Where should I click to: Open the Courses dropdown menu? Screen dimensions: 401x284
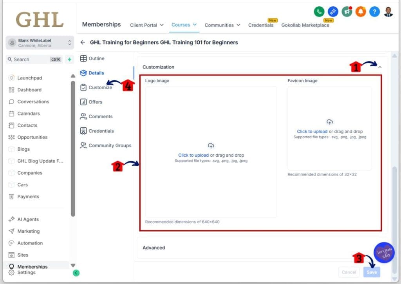tap(184, 25)
